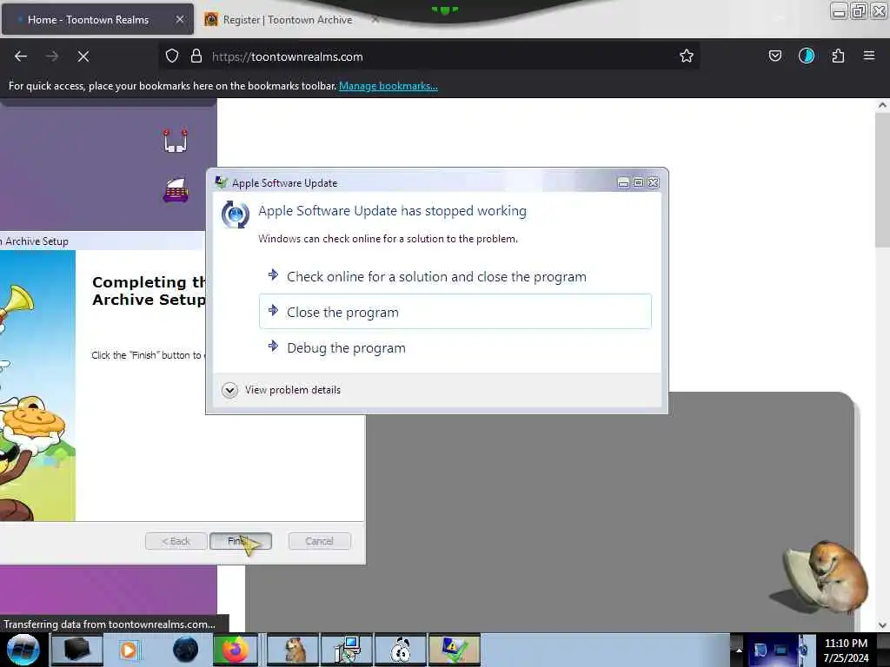Minimize the Apple Software Update dialog
This screenshot has height=667, width=890.
pos(623,182)
